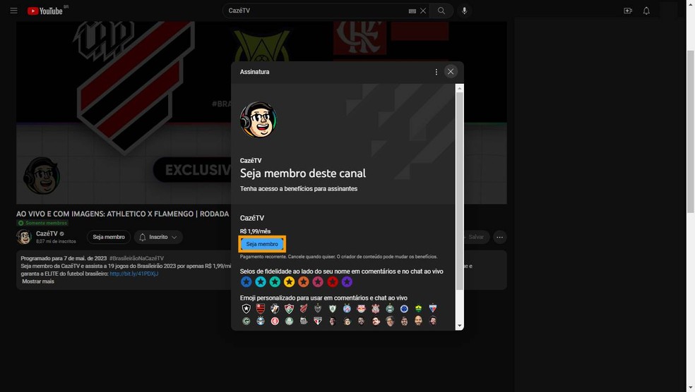Screen dimensions: 695x392
Task: Click the CazéTV mascot avatar in dialog
Action: tap(259, 119)
